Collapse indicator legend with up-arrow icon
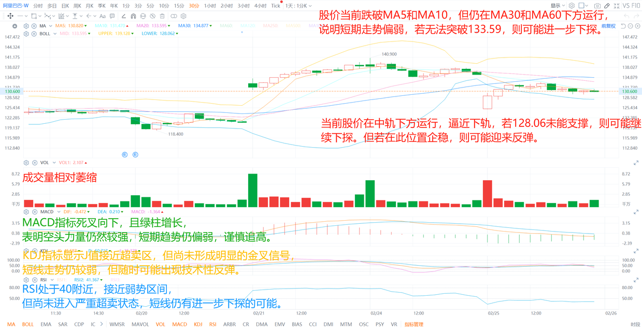 point(15,26)
